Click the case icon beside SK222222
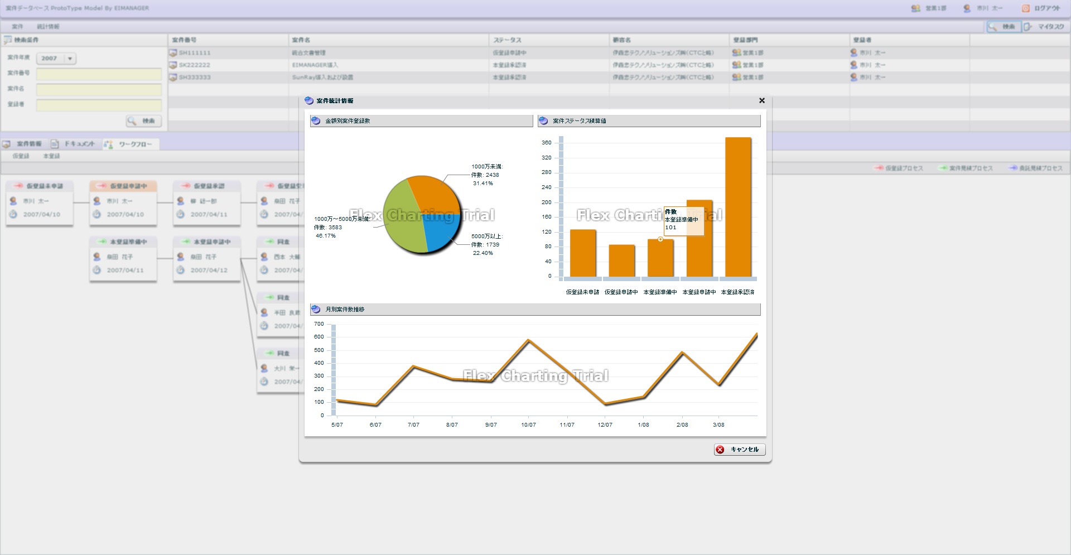1071x555 pixels. [173, 65]
